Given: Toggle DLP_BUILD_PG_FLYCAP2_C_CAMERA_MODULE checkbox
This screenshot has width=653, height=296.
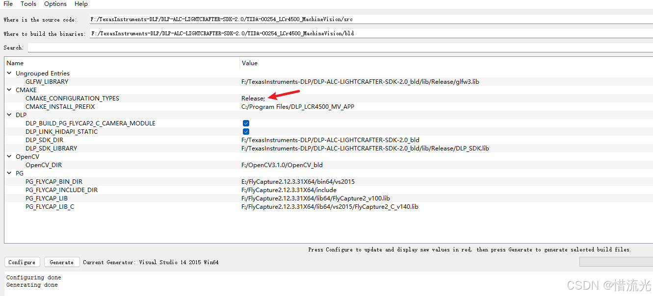Looking at the screenshot, I should tap(246, 123).
